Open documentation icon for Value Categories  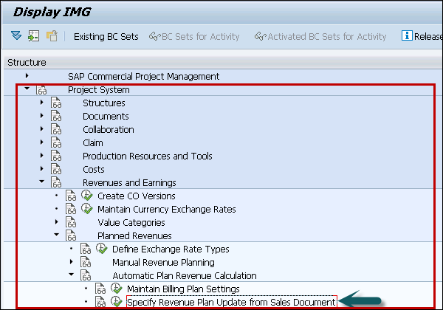pos(71,222)
